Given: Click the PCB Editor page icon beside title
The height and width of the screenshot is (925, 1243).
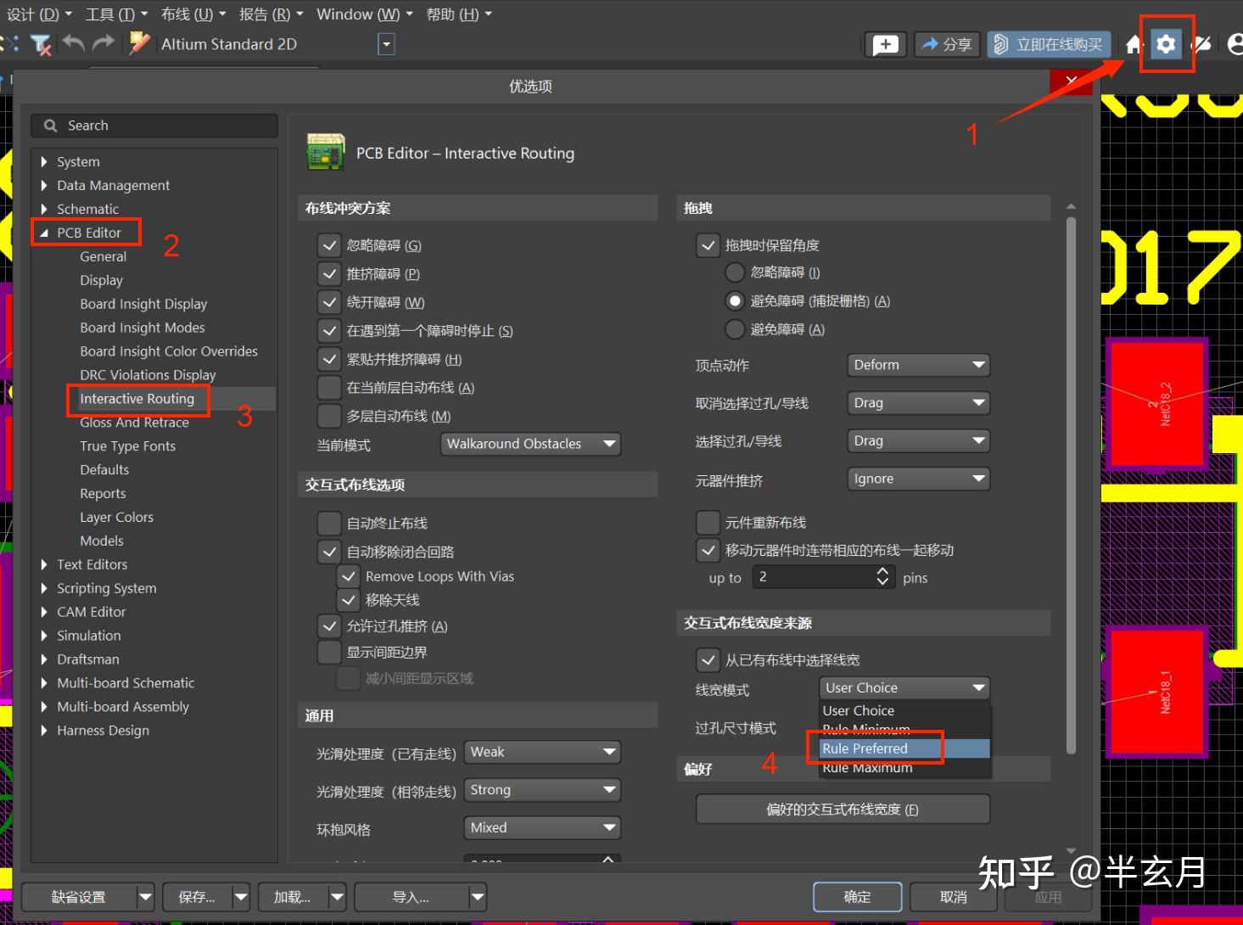Looking at the screenshot, I should (326, 153).
